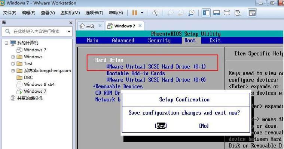Viewport: 284px width, 149px height.
Task: Open the power options dropdown arrow
Action: click(142, 13)
